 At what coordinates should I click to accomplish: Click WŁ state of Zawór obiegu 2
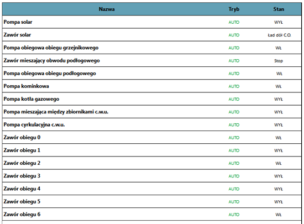279,163
